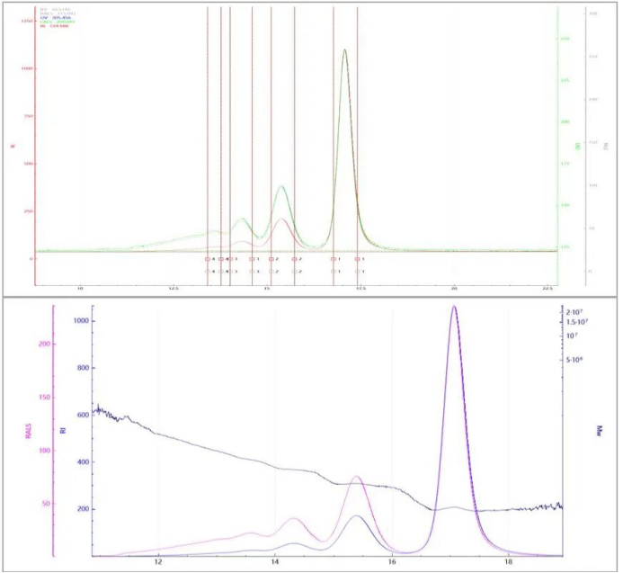Click the 15 tick label on the upper x-axis
The image size is (623, 573).
pos(267,288)
